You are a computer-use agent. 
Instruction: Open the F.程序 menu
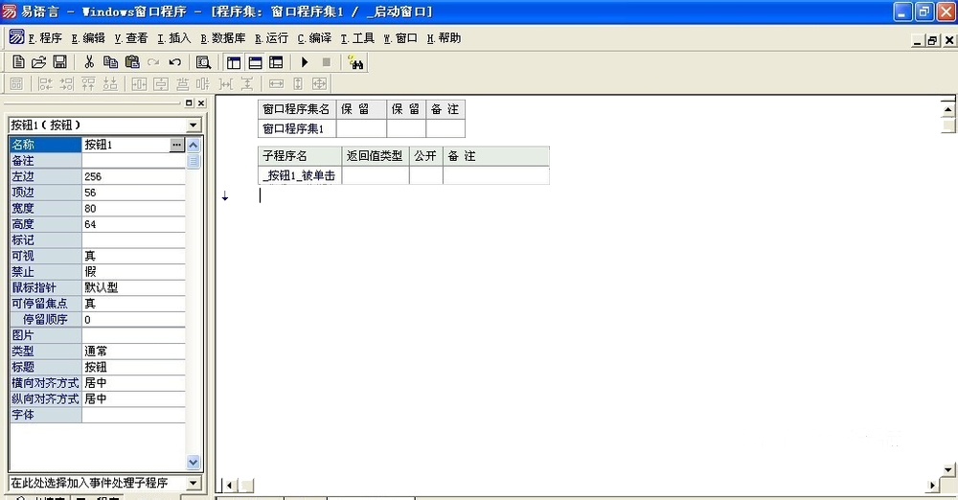coord(45,38)
